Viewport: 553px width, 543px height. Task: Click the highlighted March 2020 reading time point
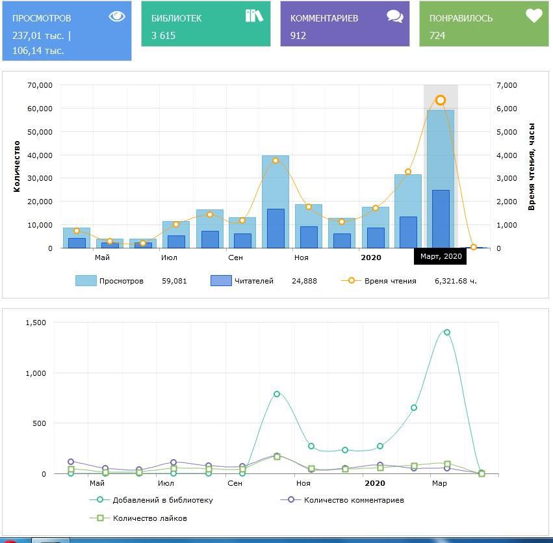[x=441, y=100]
